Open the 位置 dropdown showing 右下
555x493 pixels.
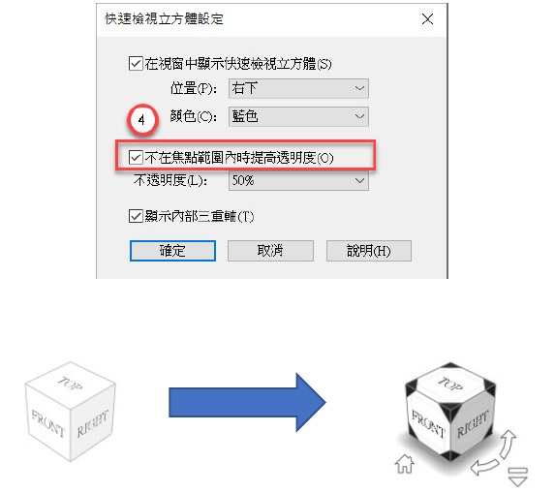(x=298, y=88)
